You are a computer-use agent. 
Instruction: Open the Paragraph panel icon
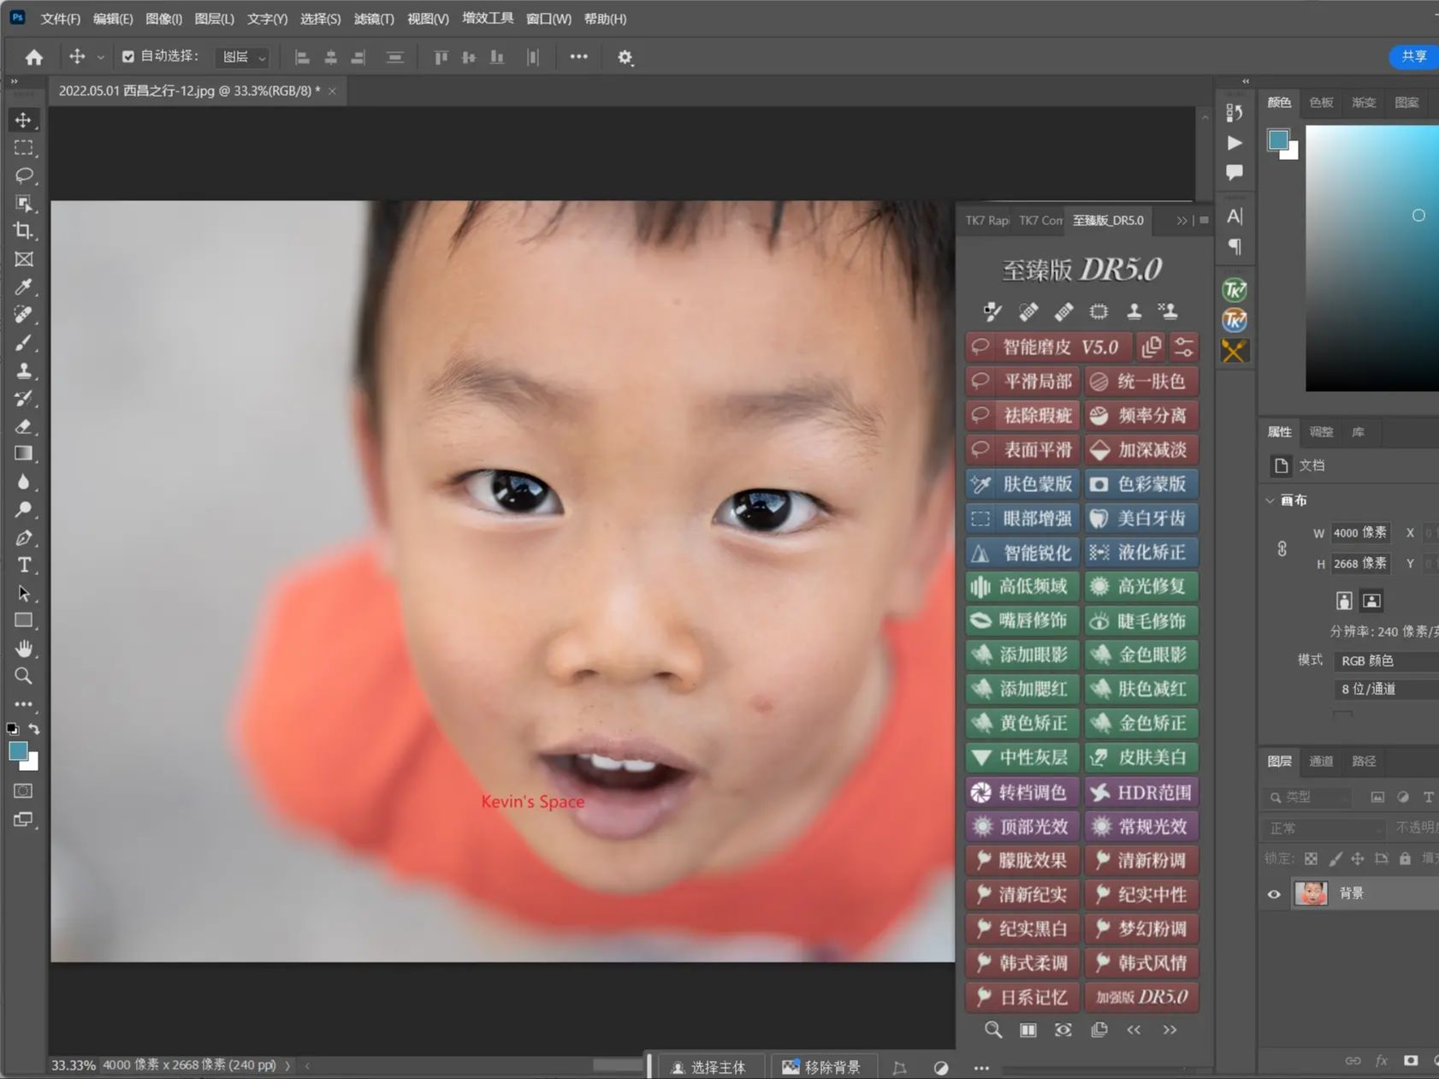click(1234, 246)
